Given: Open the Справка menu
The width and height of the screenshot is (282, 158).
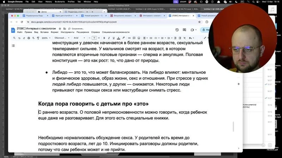Looking at the screenshot, I should (x=95, y=32).
